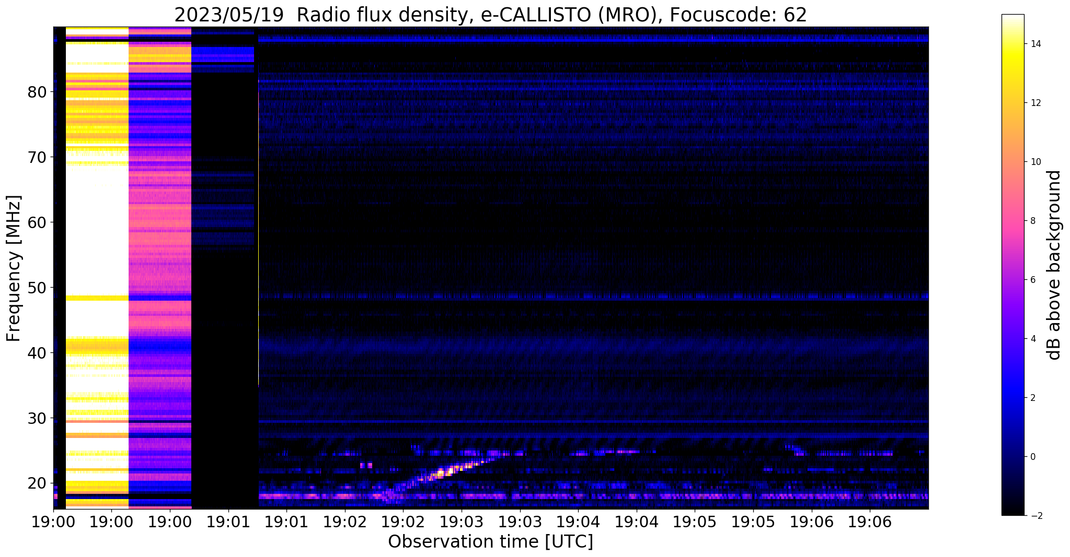Click the 6 tick label on the colorbar
This screenshot has height=557, width=1070.
tap(1032, 280)
